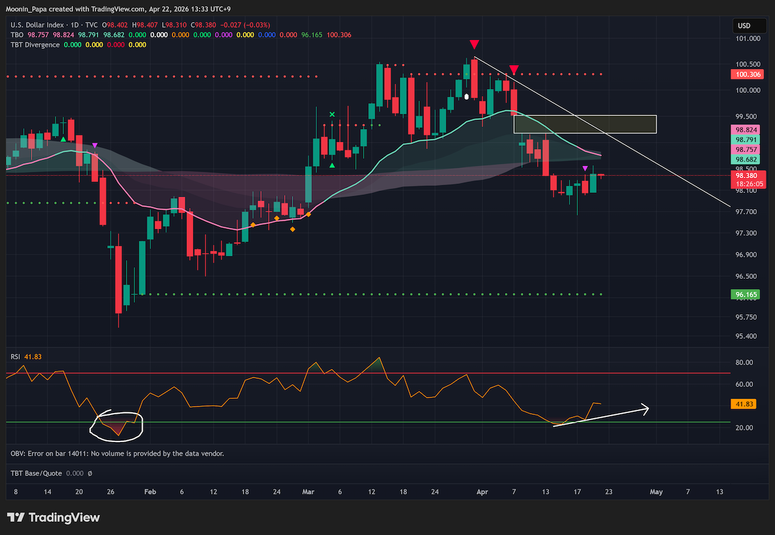Viewport: 775px width, 535px height.
Task: Click the hand-drawn circle on the RSI low
Action: [118, 424]
